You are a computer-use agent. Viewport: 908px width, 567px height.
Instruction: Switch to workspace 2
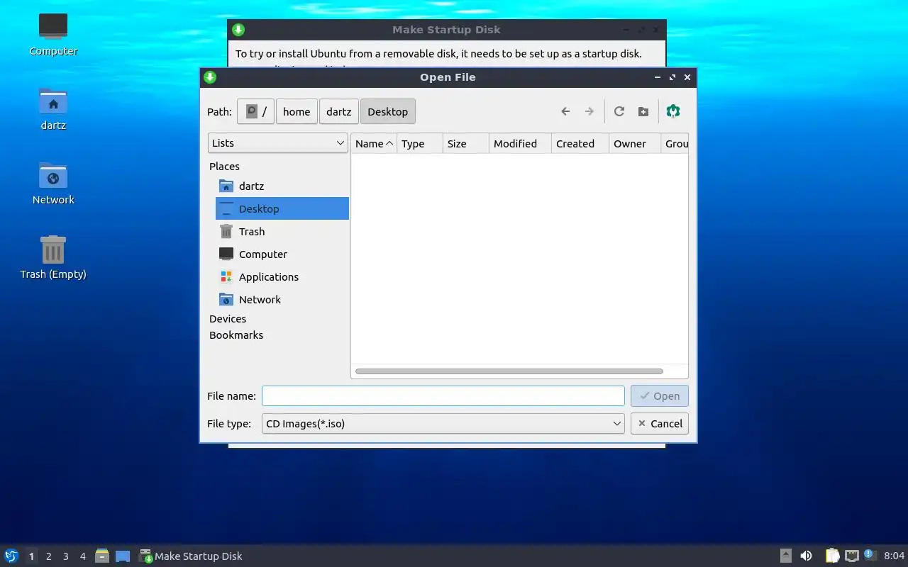tap(48, 556)
